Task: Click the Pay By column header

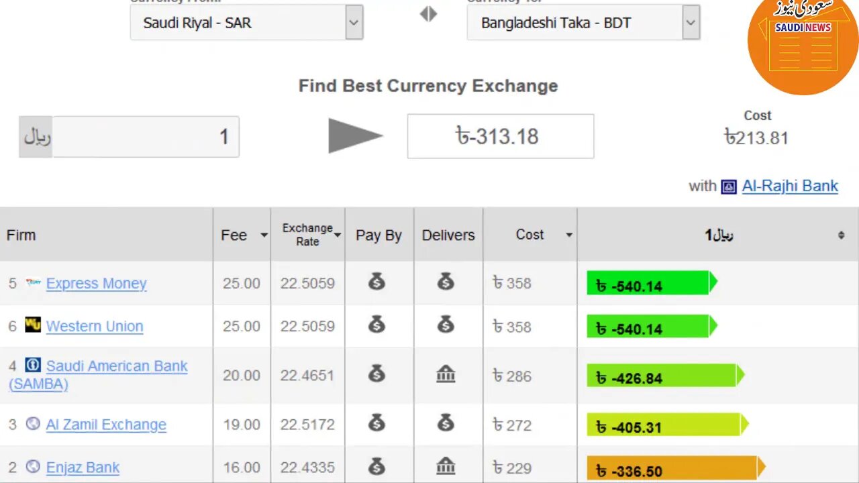Action: pyautogui.click(x=379, y=235)
